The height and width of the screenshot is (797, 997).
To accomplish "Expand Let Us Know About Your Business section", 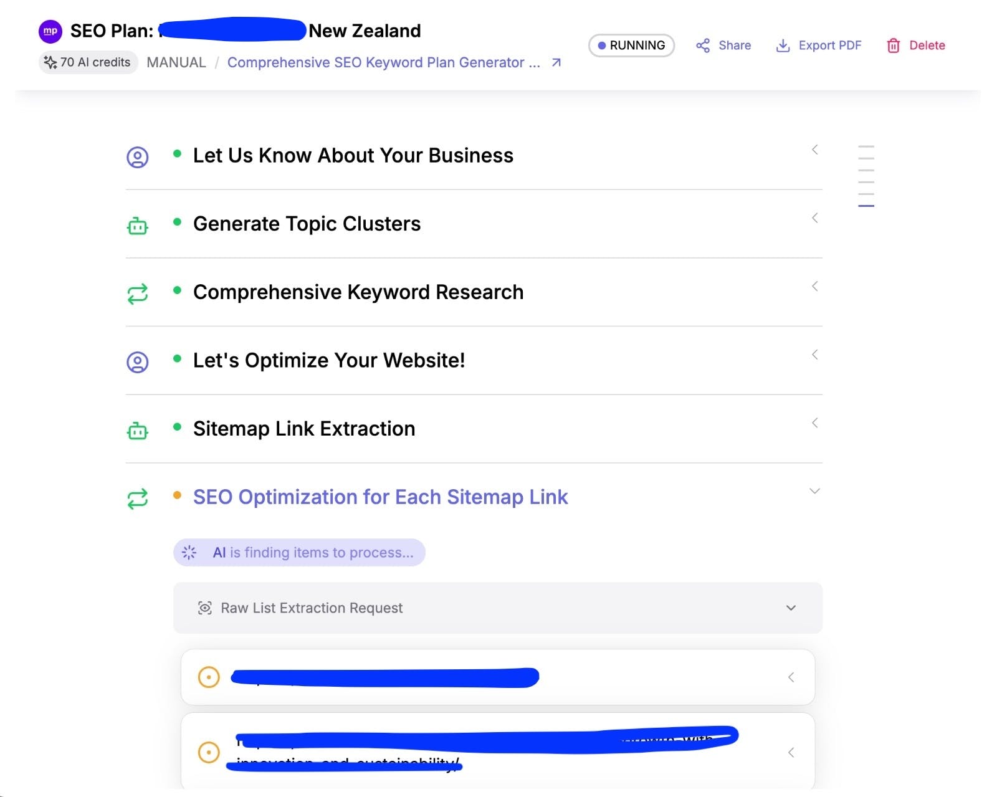I will coord(814,150).
